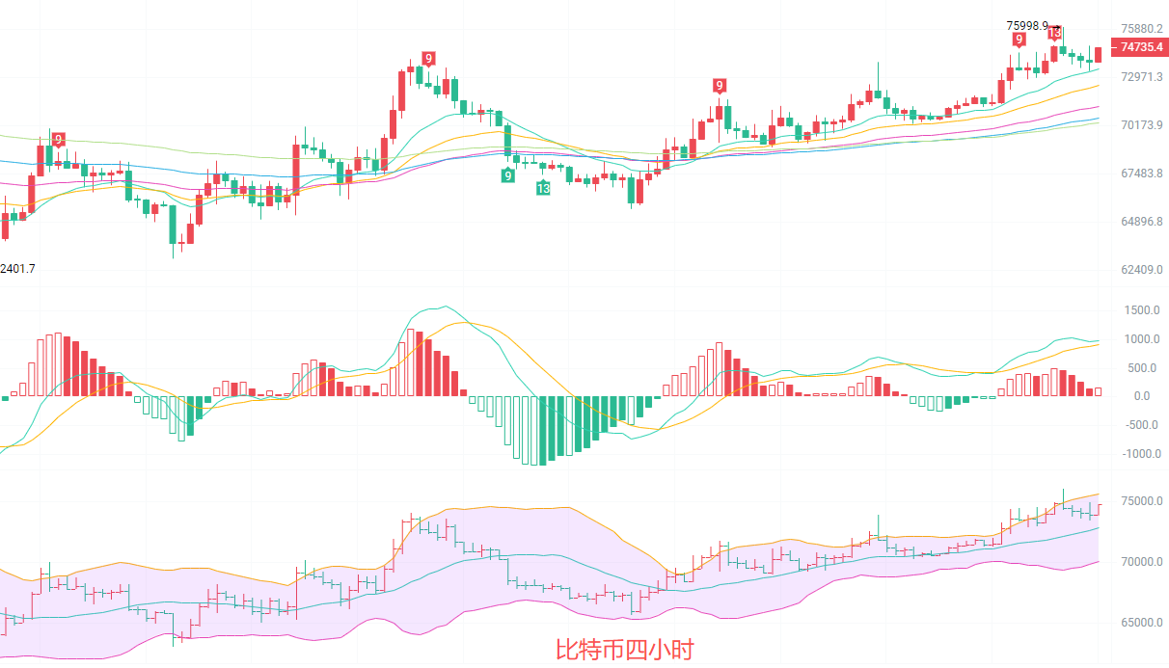Select the -1000.0 MACD axis label
The image size is (1169, 668).
[x=1140, y=454]
